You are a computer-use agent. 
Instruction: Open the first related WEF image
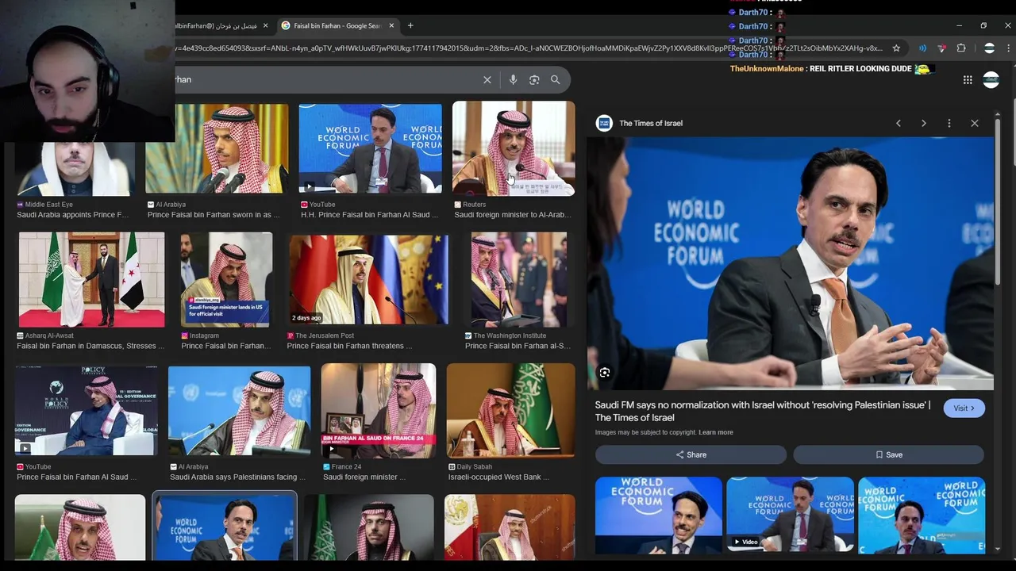point(659,514)
